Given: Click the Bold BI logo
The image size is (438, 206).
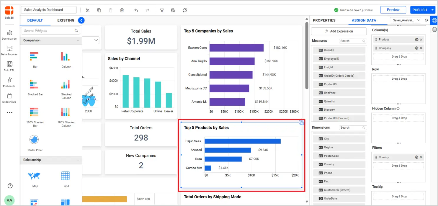Looking at the screenshot, I should pos(9,11).
